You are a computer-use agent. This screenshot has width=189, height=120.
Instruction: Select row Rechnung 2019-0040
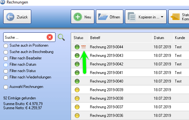(x=130, y=81)
